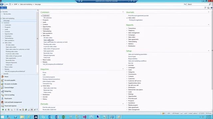Click the search magnifier icon
213x119 pixels.
210,4
